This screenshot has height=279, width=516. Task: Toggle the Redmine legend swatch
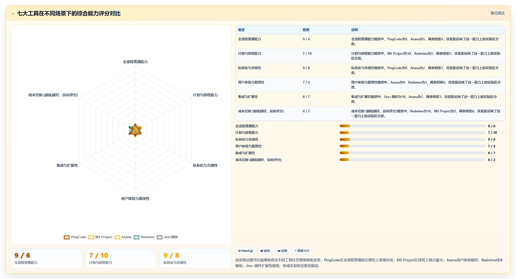coord(136,237)
